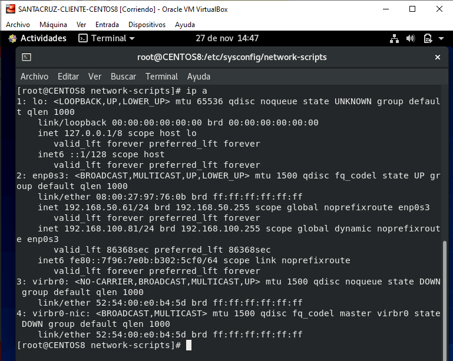
Task: Click the terminal window title text
Action: pos(232,57)
